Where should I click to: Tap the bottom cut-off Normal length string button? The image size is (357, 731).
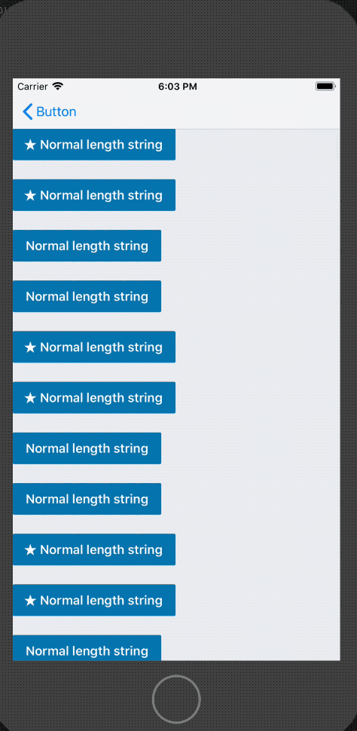(x=87, y=648)
